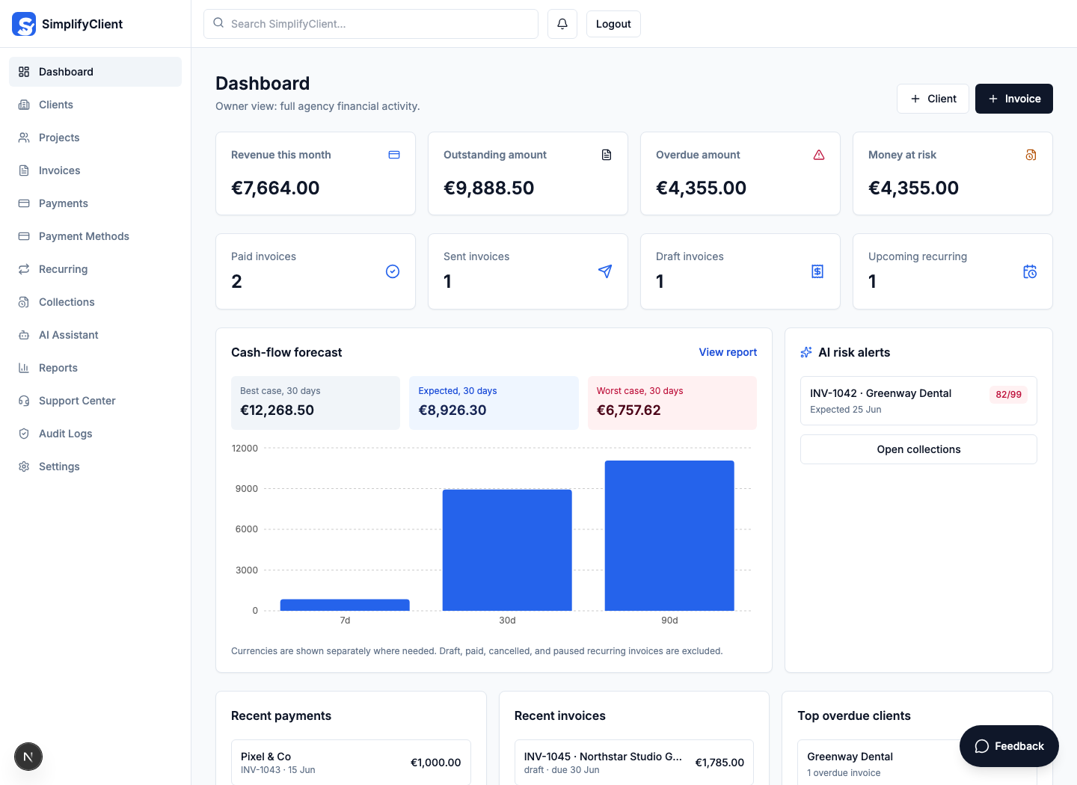Click the Support Center sidebar label
Screen dimensions: 1077x785
coord(77,401)
